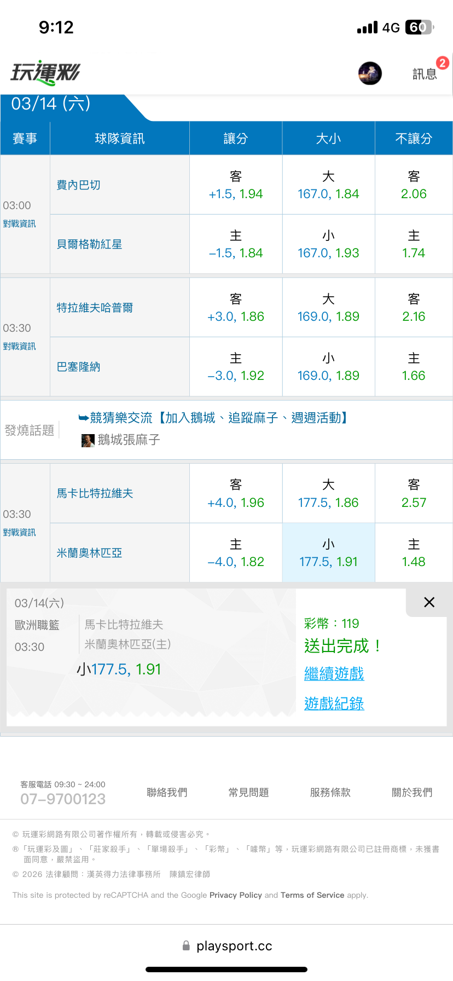Toggle 小 177.5 selection for 米蘭奧林匹亞
This screenshot has height=981, width=453.
coord(328,553)
